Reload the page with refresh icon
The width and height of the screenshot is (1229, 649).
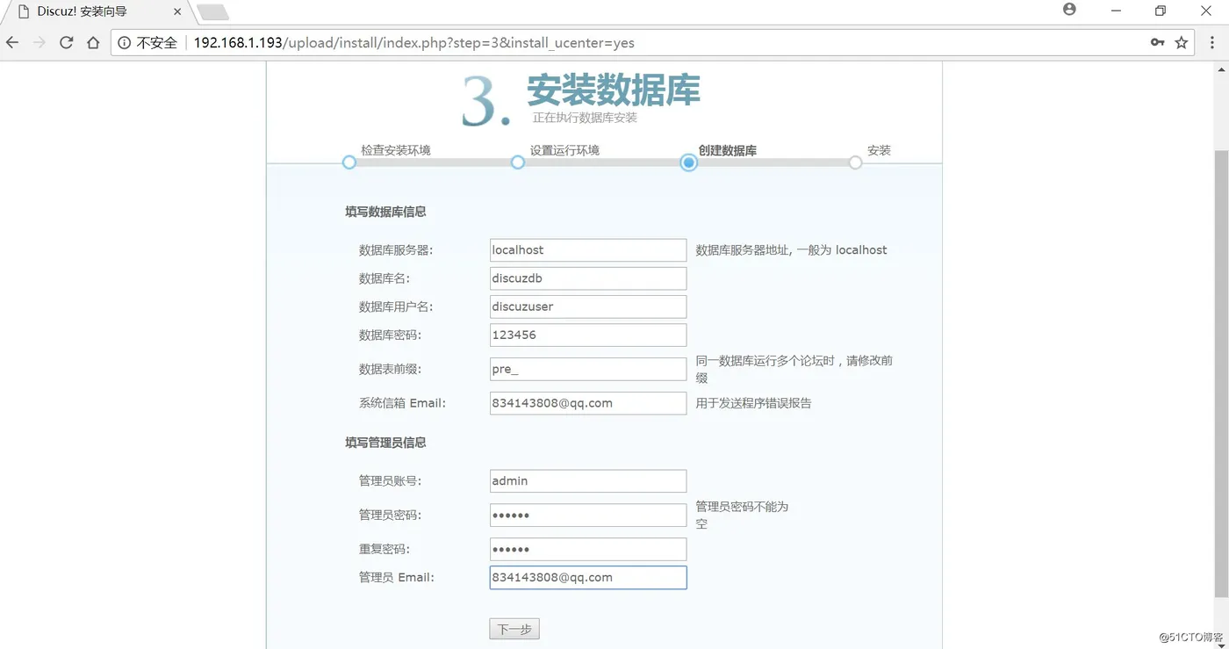pyautogui.click(x=66, y=42)
